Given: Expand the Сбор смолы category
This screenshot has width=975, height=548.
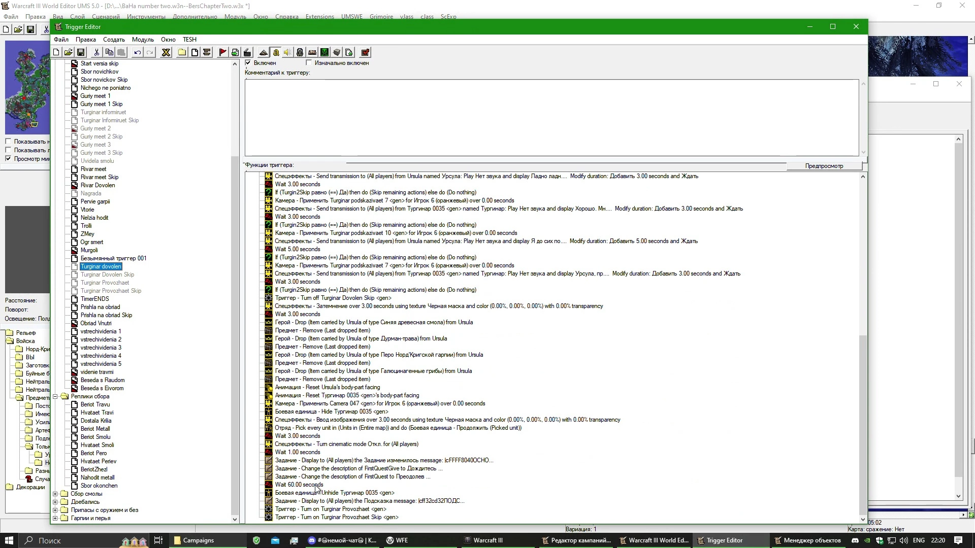Looking at the screenshot, I should click(55, 494).
